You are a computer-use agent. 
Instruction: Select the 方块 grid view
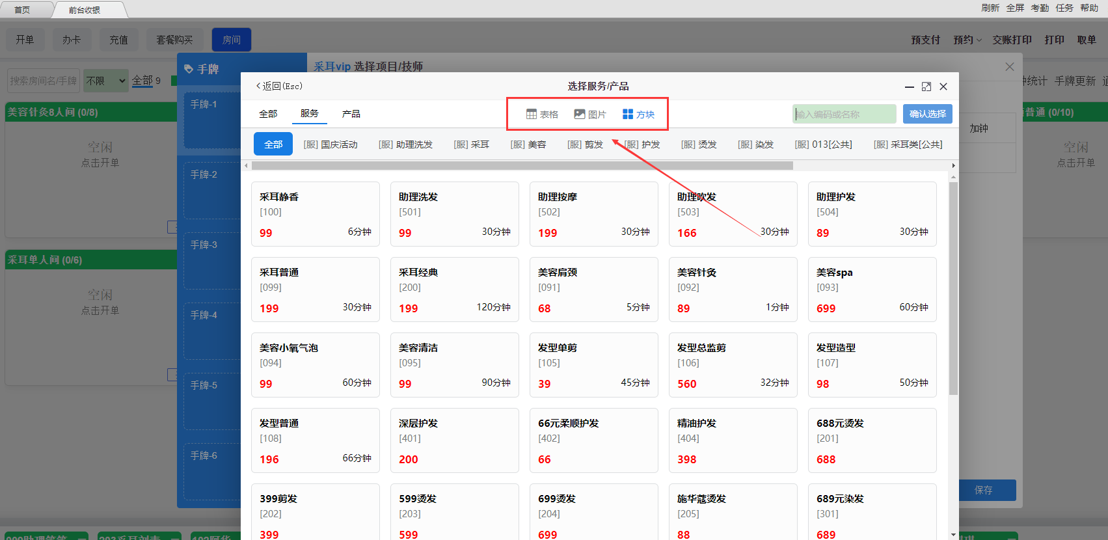click(638, 115)
